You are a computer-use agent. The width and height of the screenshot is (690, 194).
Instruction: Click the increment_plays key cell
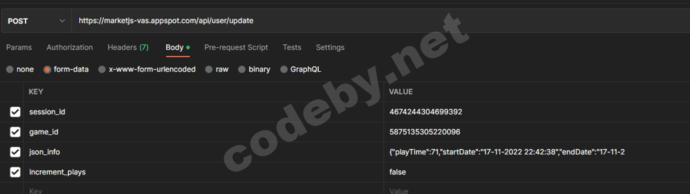(x=204, y=172)
